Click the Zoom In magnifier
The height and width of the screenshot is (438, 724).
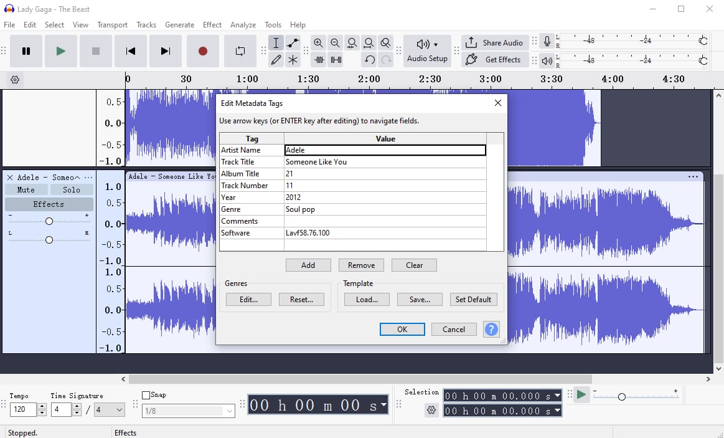(318, 43)
